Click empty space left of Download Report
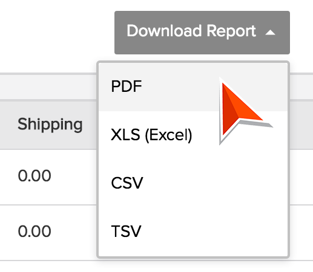The height and width of the screenshot is (272, 313). pos(57,33)
